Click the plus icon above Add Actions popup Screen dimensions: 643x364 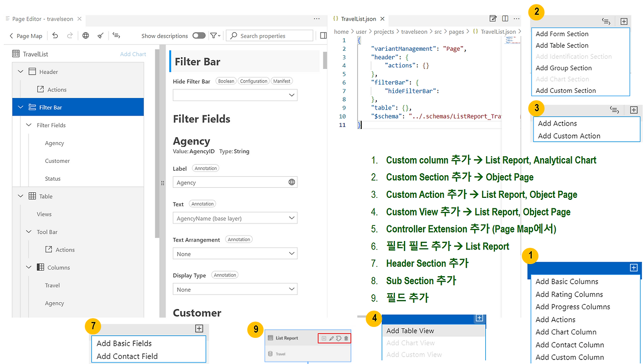[633, 110]
